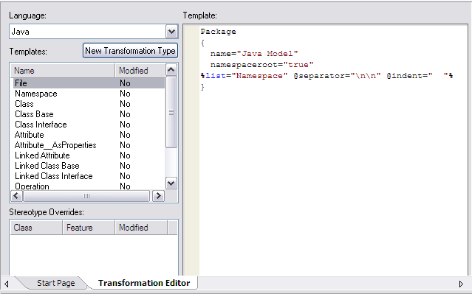Sort templates by Name column header
Image resolution: width=472 pixels, height=294 pixels.
[x=63, y=71]
